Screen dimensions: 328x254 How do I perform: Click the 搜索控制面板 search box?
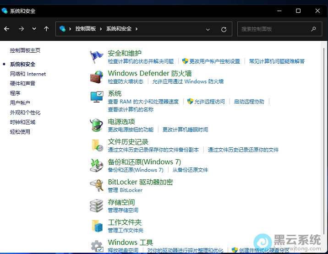pyautogui.click(x=274, y=29)
